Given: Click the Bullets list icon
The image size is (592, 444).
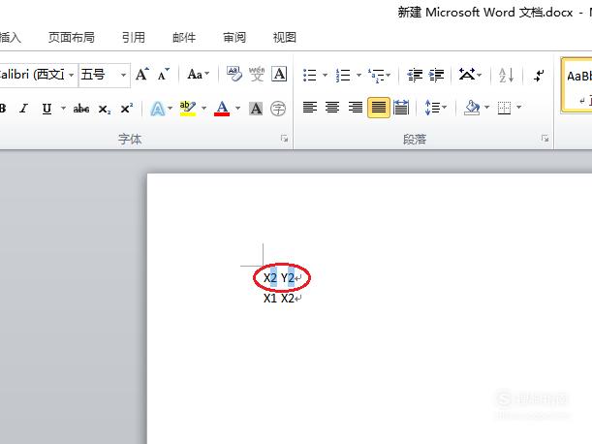Looking at the screenshot, I should (310, 75).
